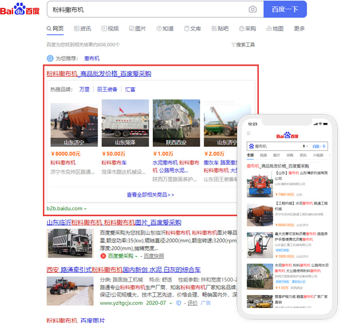
Task: Click price ¥6000.00元
Action: (x=66, y=154)
